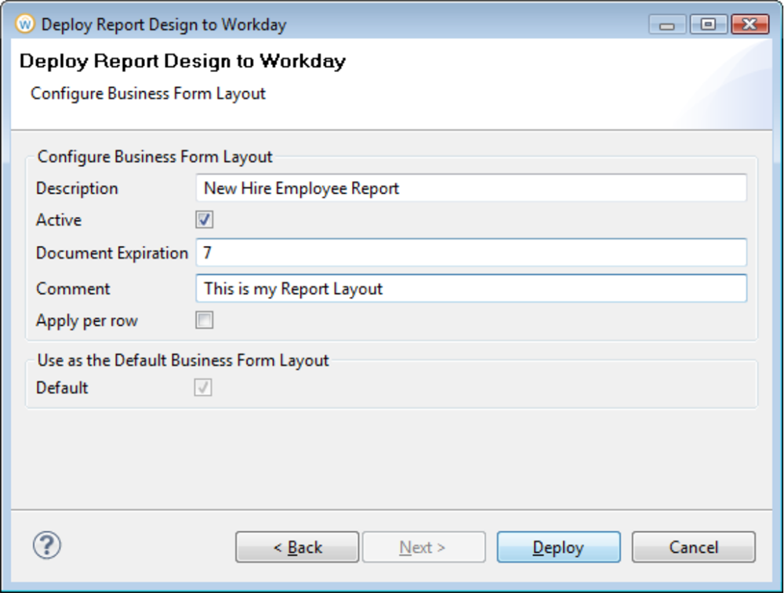Screen dimensions: 784x593
Task: Click the 'Default' label text
Action: tap(62, 388)
